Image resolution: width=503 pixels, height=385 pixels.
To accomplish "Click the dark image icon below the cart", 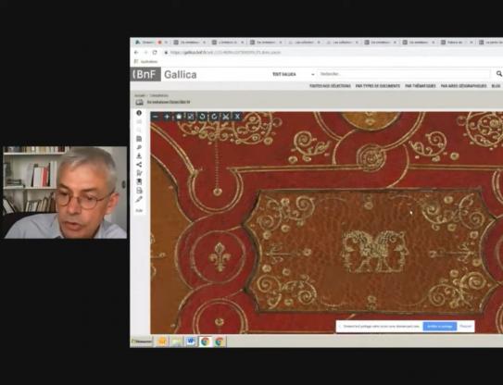I will (139, 182).
